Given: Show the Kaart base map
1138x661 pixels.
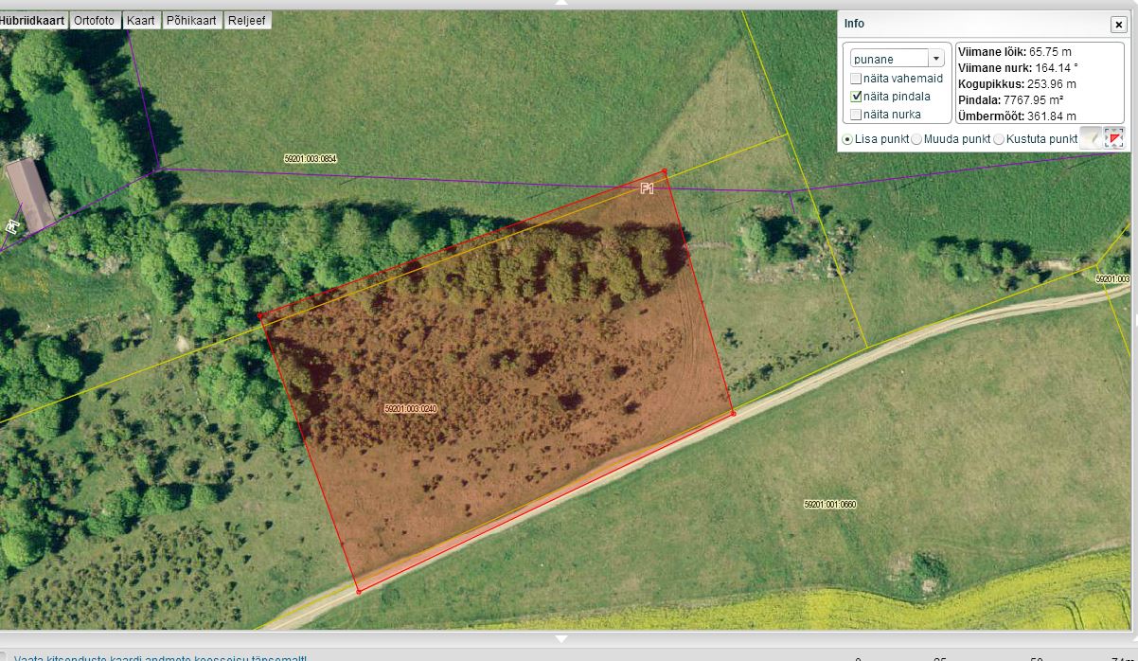Looking at the screenshot, I should click(141, 20).
